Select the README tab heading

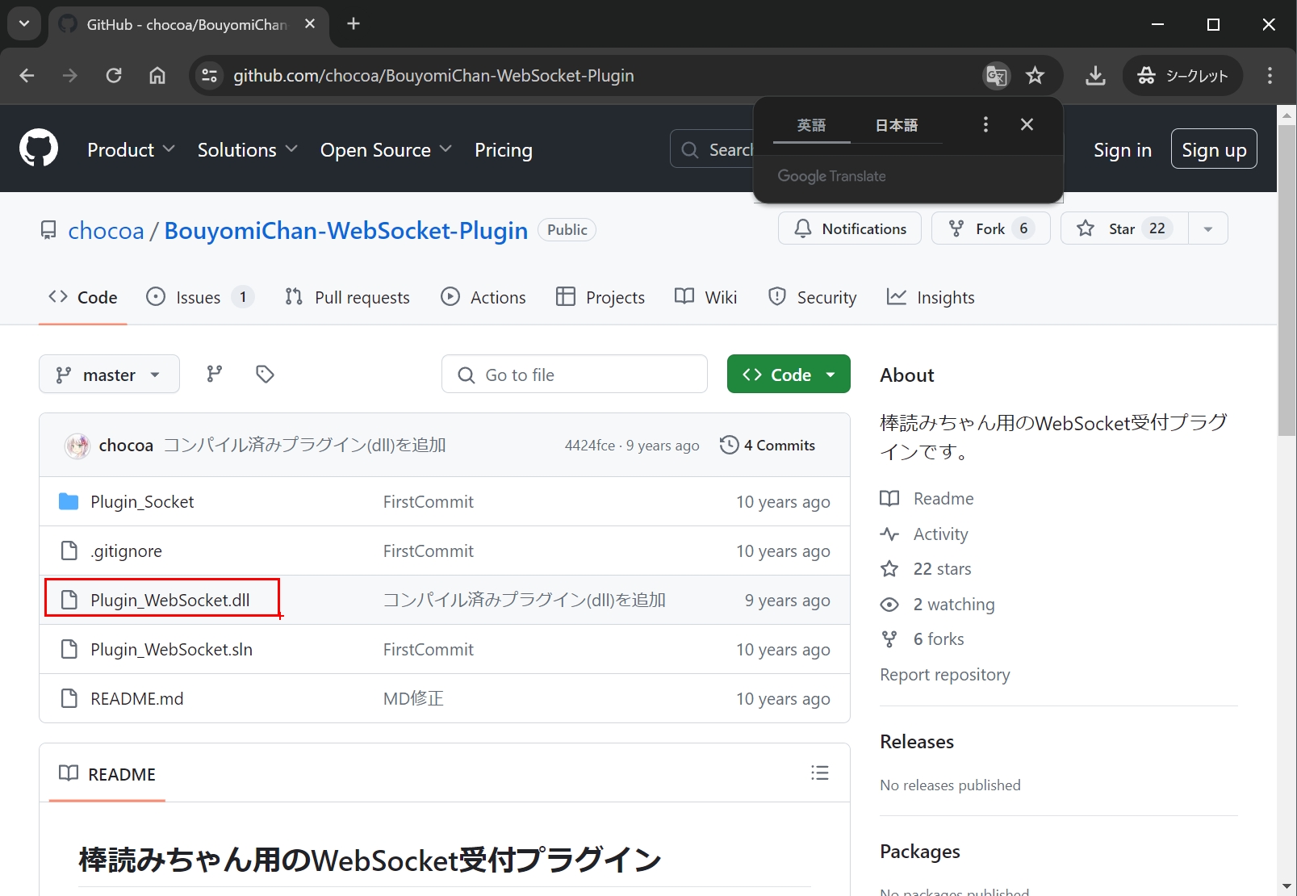pos(107,773)
